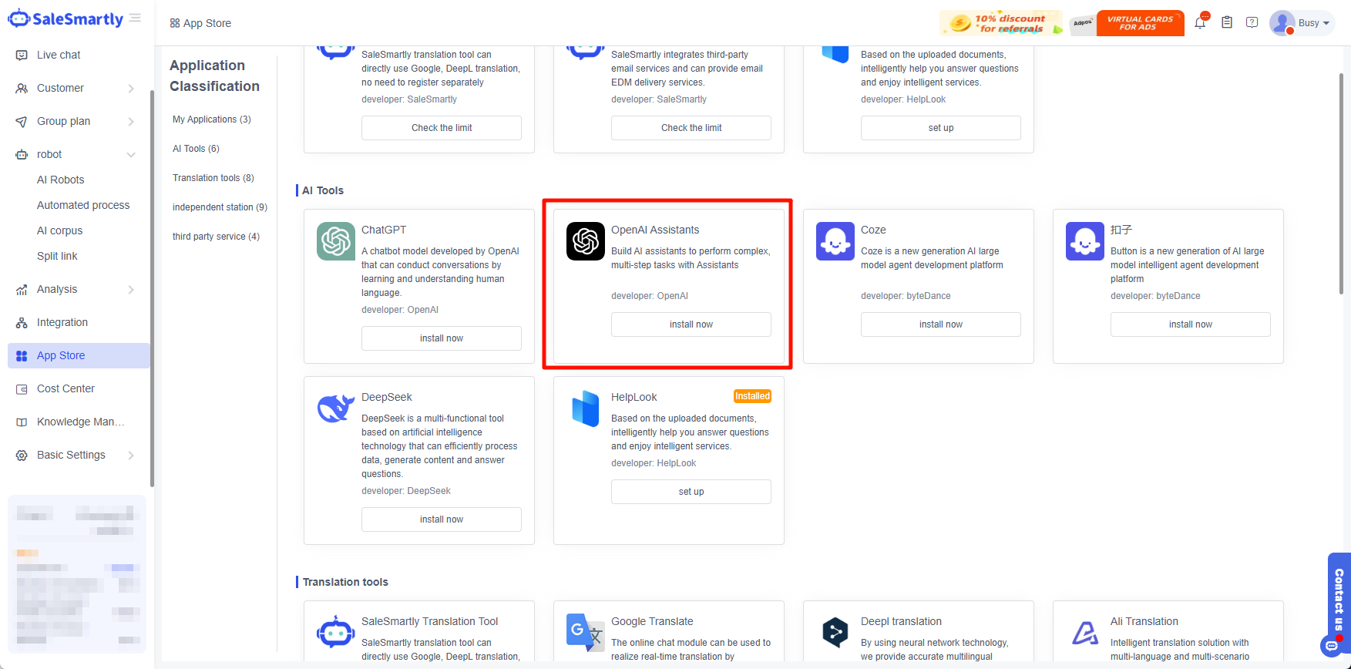Screen dimensions: 1351x669
Task: Click the Coze app icon
Action: tap(835, 241)
